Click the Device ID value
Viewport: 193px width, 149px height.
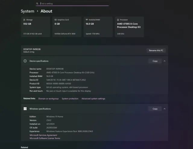point(66,80)
